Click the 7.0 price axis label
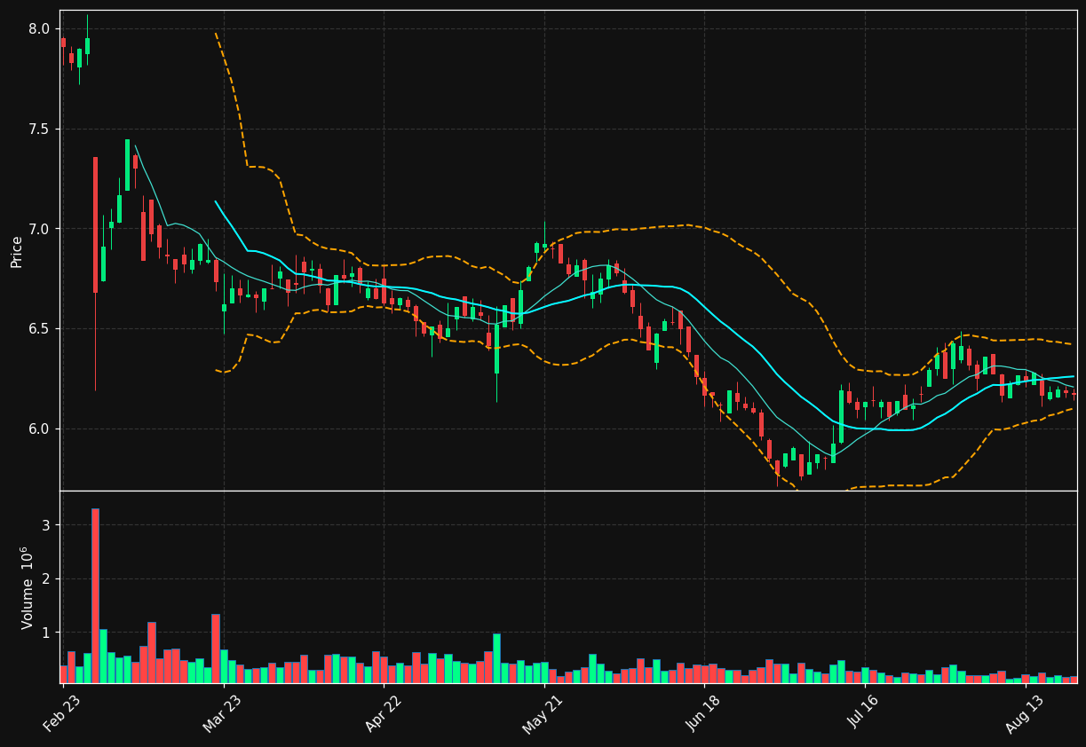The width and height of the screenshot is (1086, 747). pyautogui.click(x=39, y=229)
